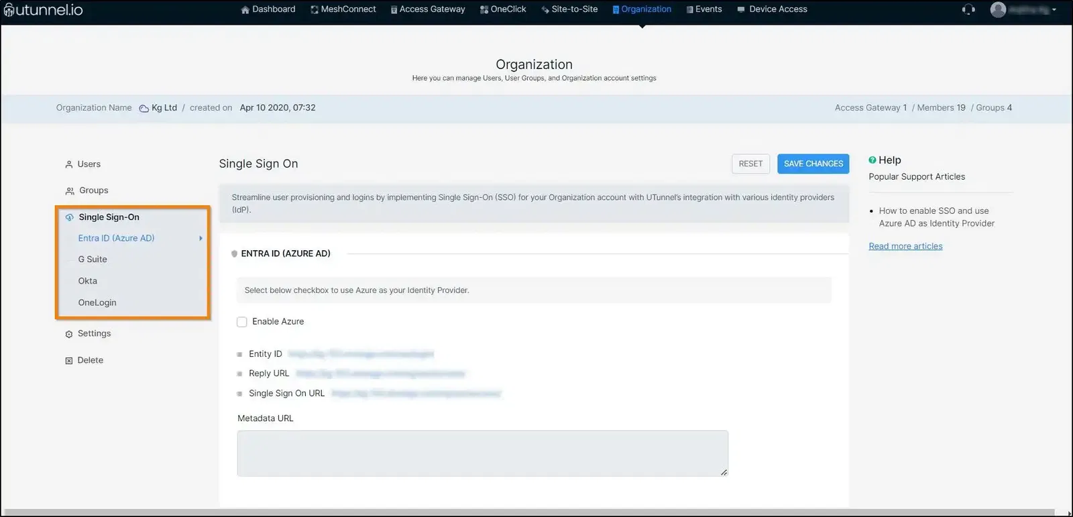Click the Entity ID blurred URL
The image size is (1073, 517).
point(361,354)
